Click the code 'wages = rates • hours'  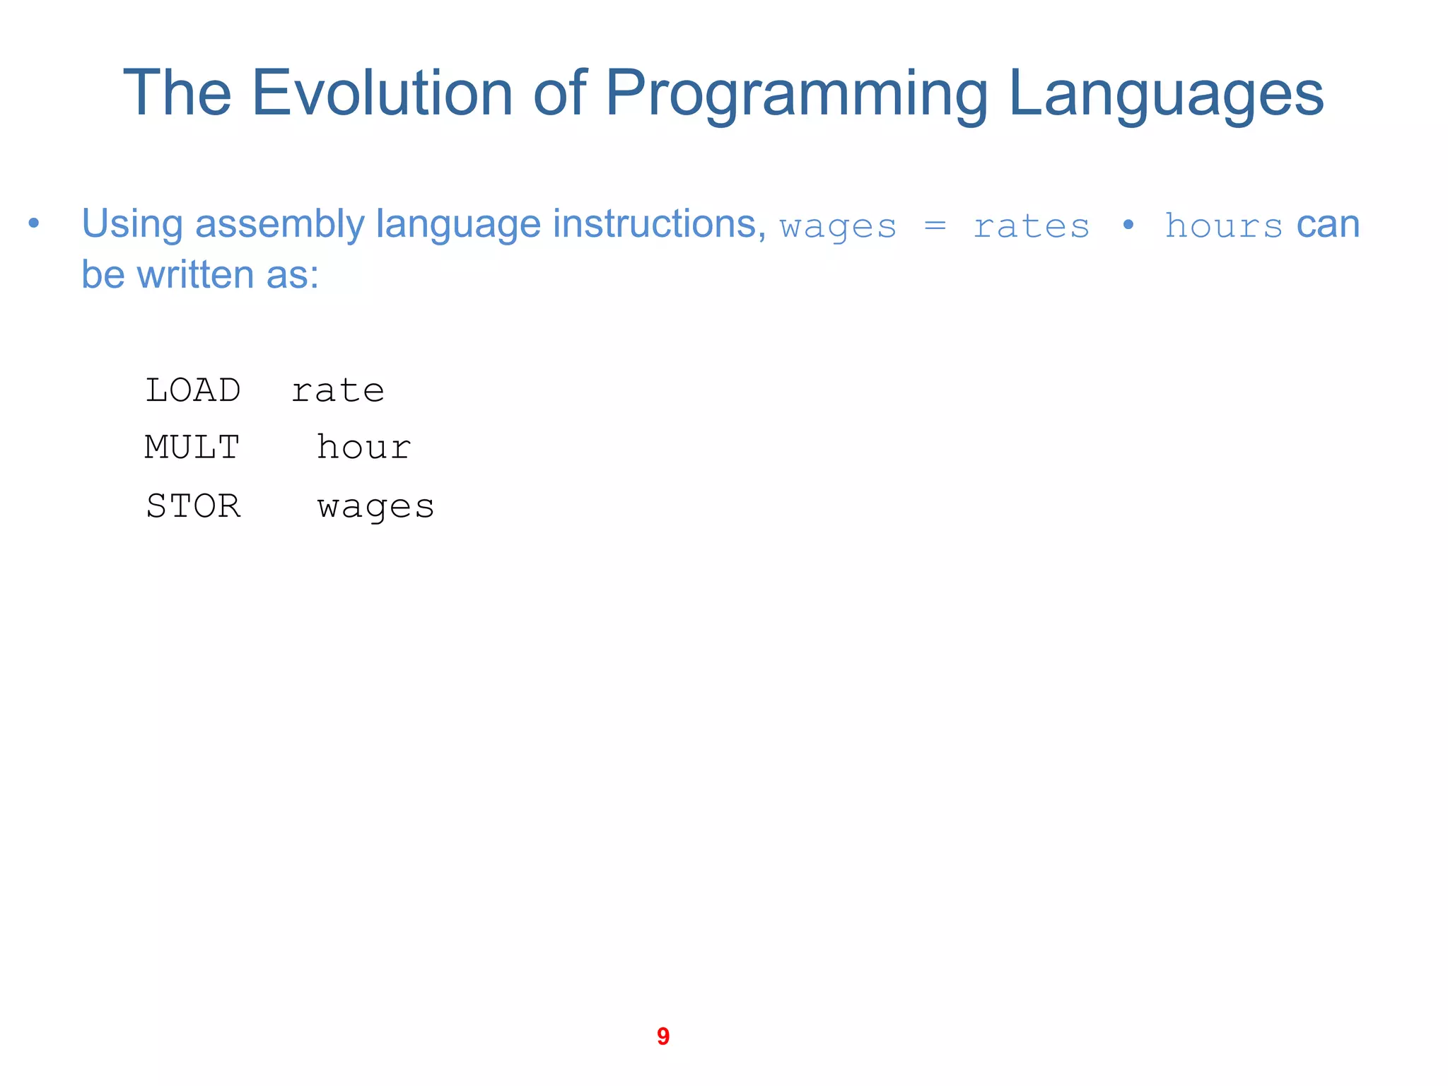pos(1031,226)
